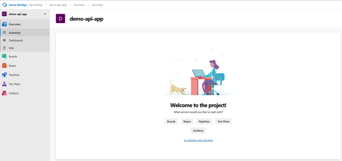This screenshot has height=161, width=342.
Task: Click the Boards icon in sidebar
Action: [4, 56]
